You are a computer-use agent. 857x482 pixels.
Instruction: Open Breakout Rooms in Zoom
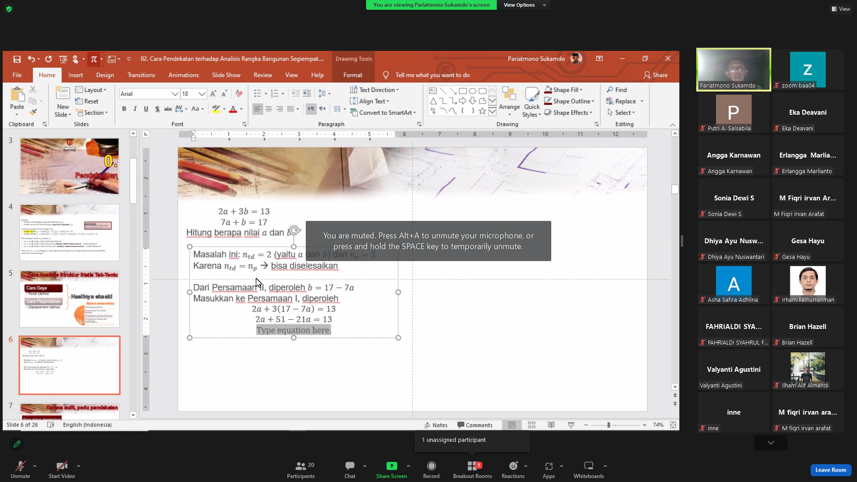pos(472,470)
